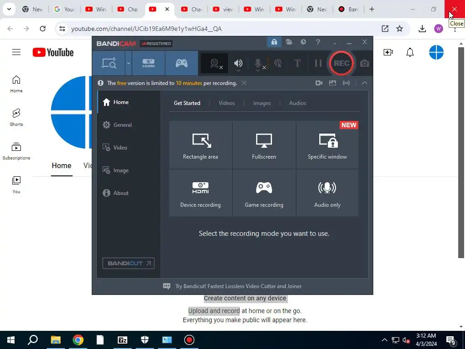
Task: Open YouTube Shorts in sidebar
Action: (x=16, y=118)
